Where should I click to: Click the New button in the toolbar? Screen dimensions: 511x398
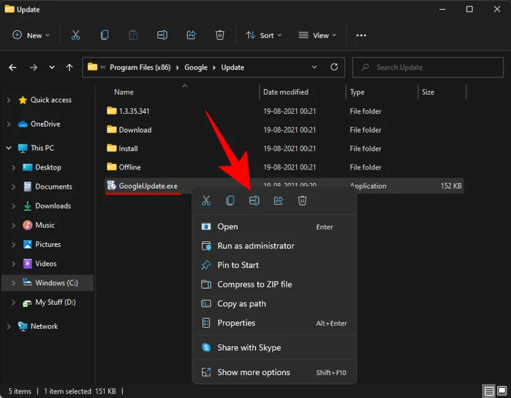pos(30,35)
